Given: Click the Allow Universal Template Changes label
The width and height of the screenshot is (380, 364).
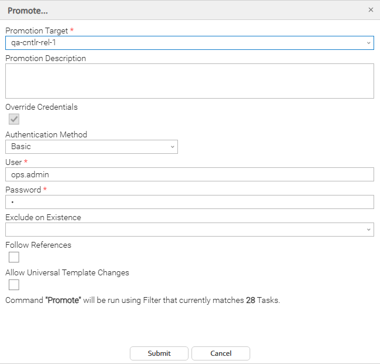Looking at the screenshot, I should click(67, 272).
